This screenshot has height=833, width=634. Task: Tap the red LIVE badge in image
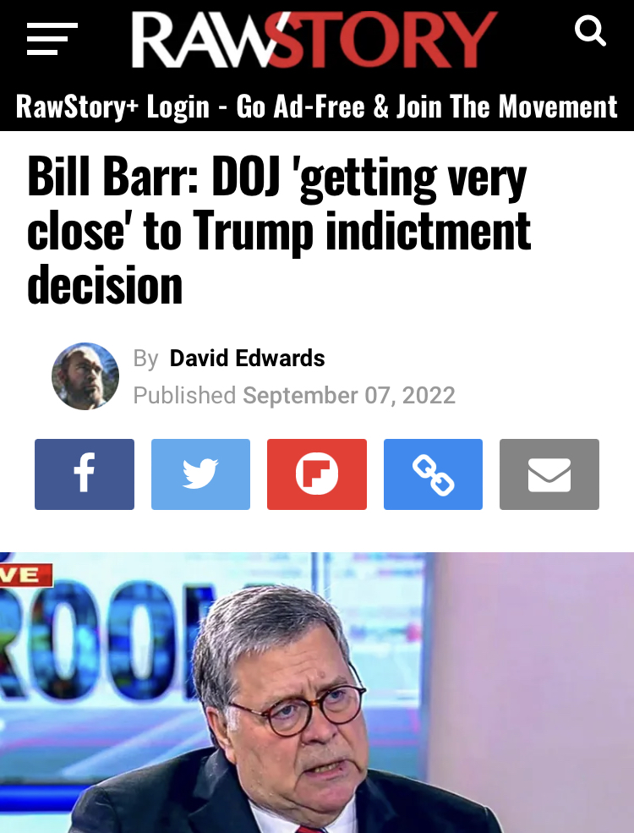click(x=26, y=575)
